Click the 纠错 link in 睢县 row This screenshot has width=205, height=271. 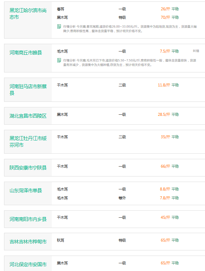coord(196,51)
